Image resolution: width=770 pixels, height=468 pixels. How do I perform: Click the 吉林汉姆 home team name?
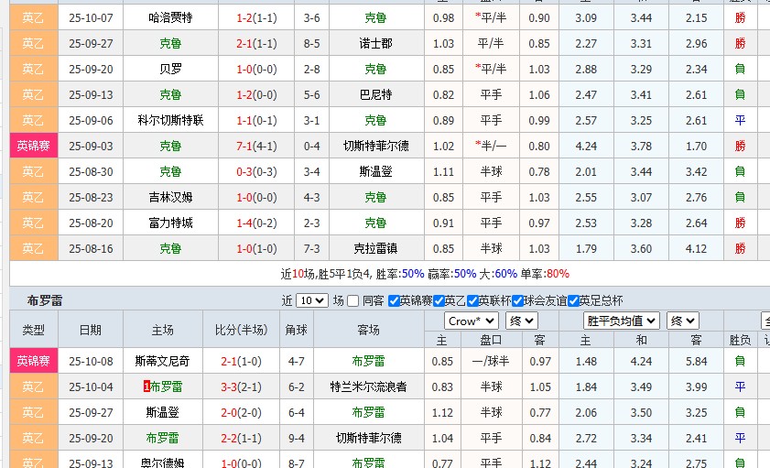(x=170, y=197)
